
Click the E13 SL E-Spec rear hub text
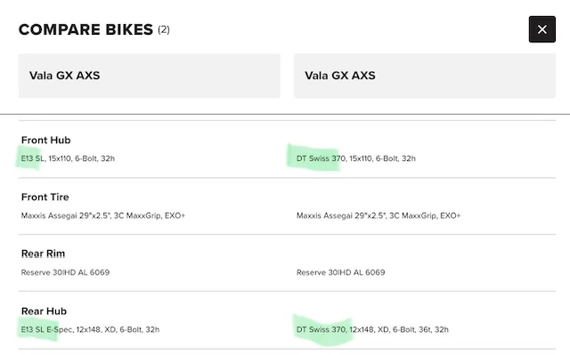[x=47, y=329]
